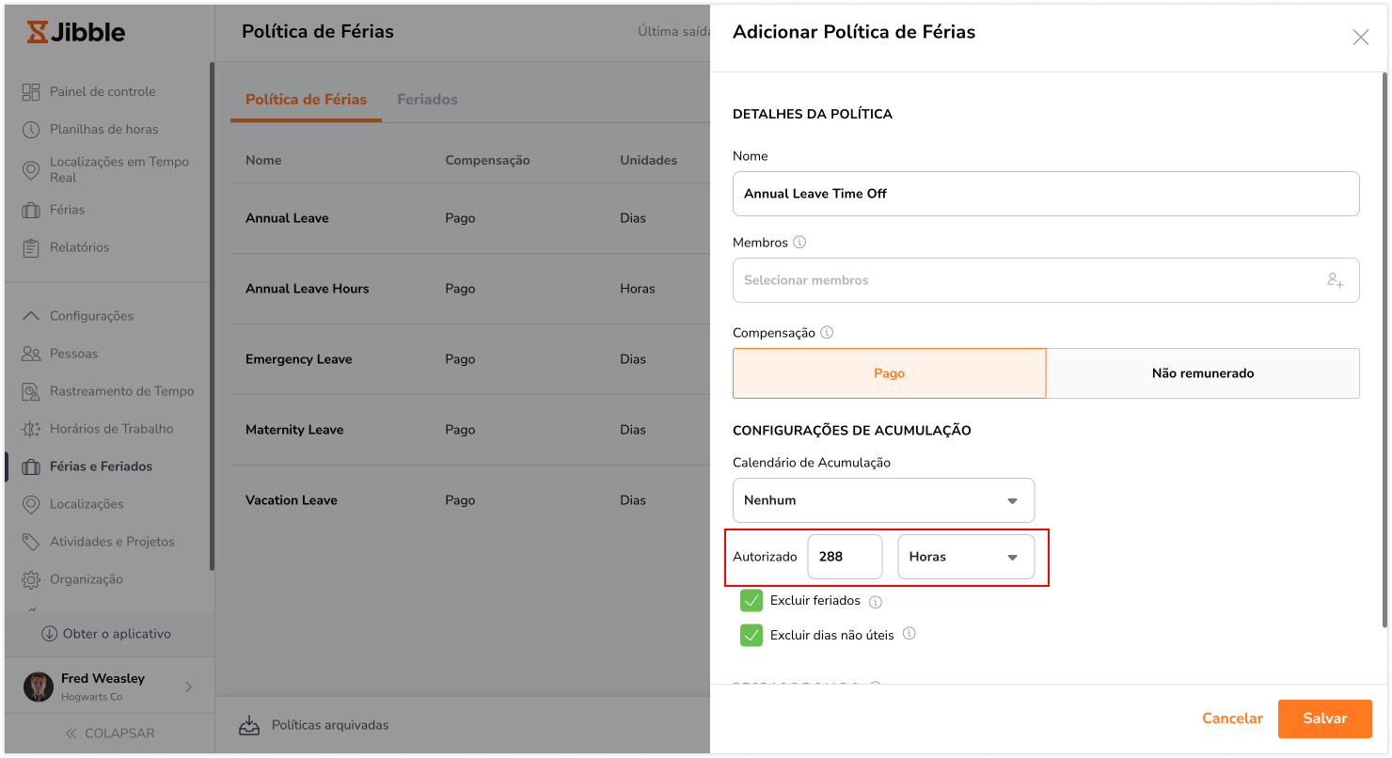Uncheck Excluir dias não úteis checkbox

pyautogui.click(x=751, y=636)
